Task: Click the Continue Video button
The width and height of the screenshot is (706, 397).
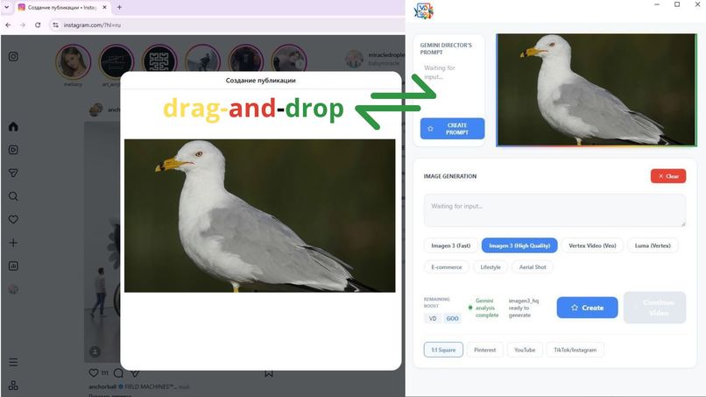Action: [654, 308]
